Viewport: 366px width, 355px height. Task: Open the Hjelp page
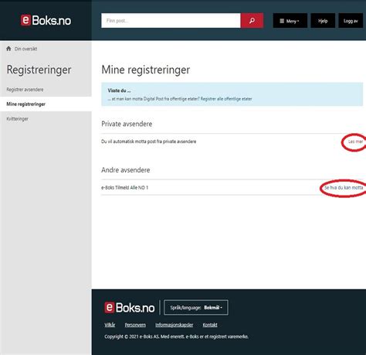tap(323, 21)
